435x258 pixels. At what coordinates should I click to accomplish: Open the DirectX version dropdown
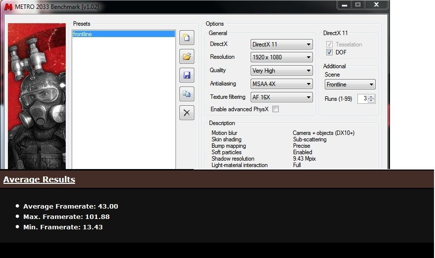point(282,44)
